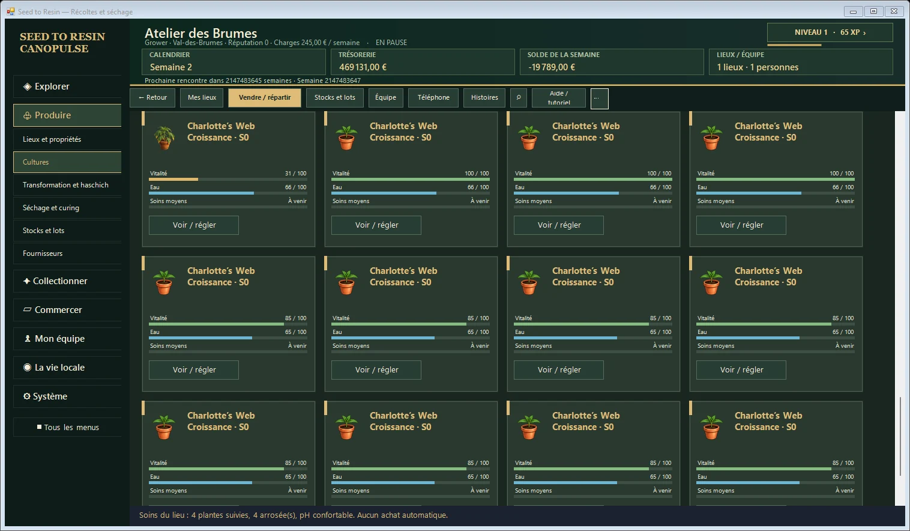Click the Équipe toolbar button
This screenshot has width=910, height=531.
click(x=385, y=98)
